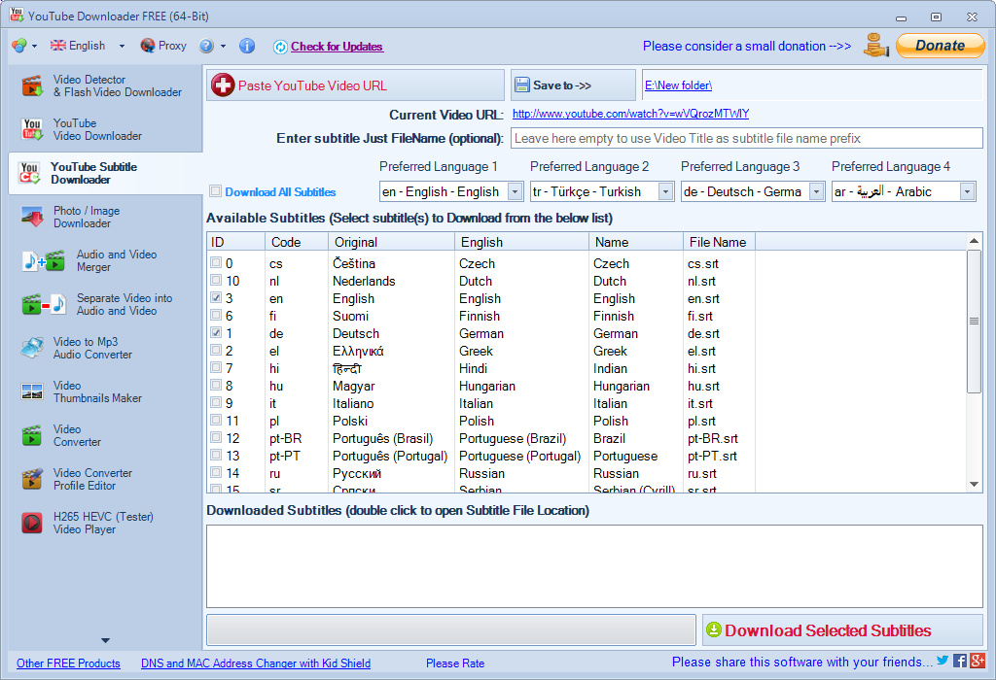Expand the help icon dropdown arrow

click(x=223, y=47)
